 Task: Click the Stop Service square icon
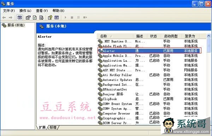[72, 18]
